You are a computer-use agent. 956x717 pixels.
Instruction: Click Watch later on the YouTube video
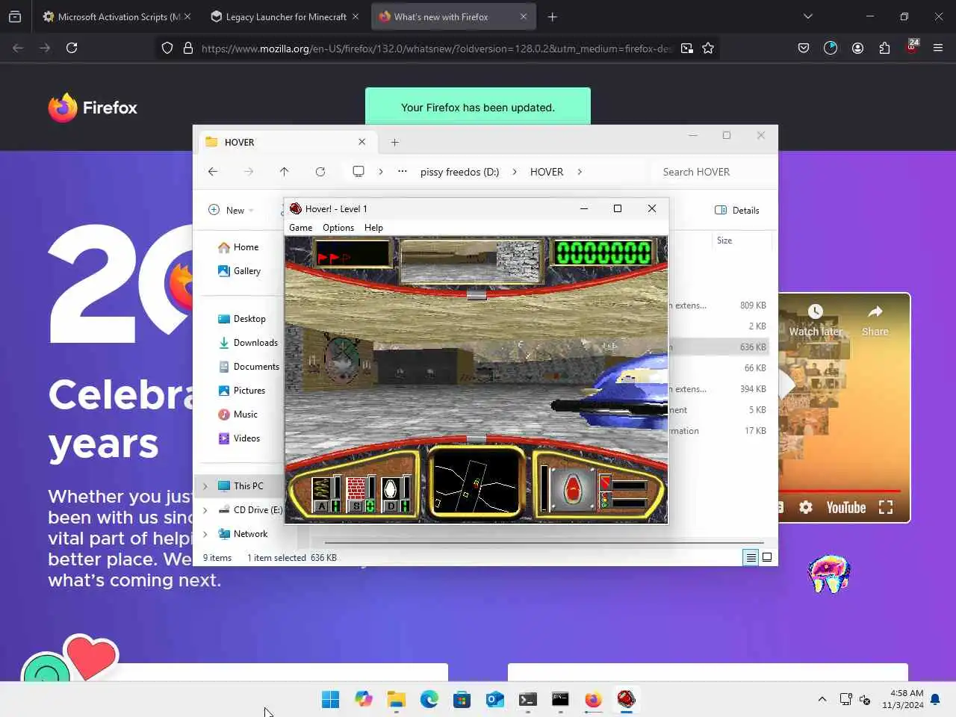click(816, 321)
